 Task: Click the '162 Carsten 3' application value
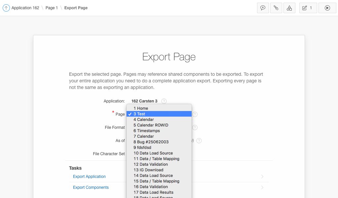[x=144, y=101]
